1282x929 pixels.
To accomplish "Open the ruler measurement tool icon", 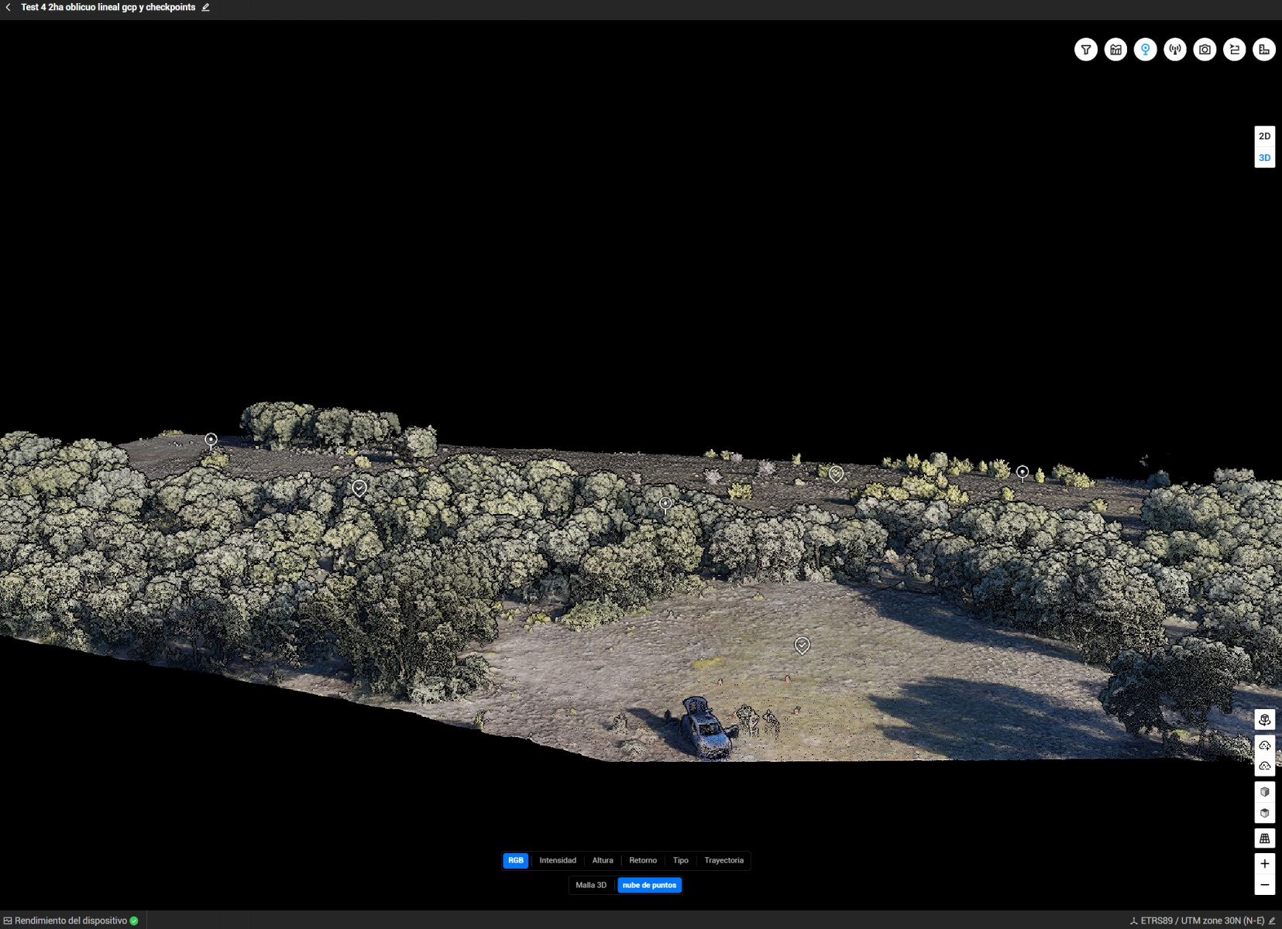I will pyautogui.click(x=1264, y=50).
